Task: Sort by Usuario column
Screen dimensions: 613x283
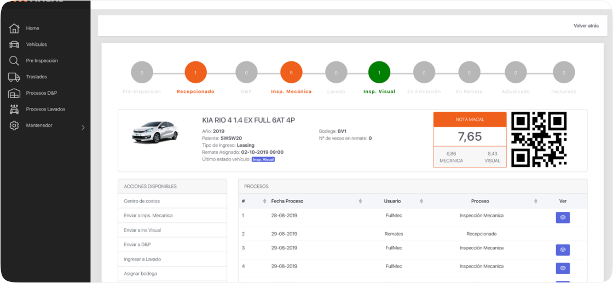Action: click(x=421, y=201)
